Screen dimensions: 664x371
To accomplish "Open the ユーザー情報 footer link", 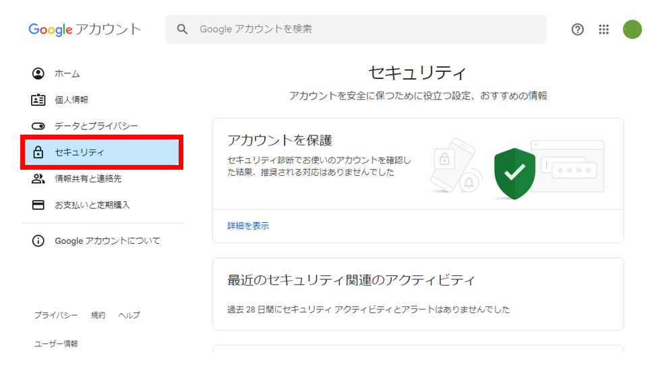I will (x=56, y=343).
